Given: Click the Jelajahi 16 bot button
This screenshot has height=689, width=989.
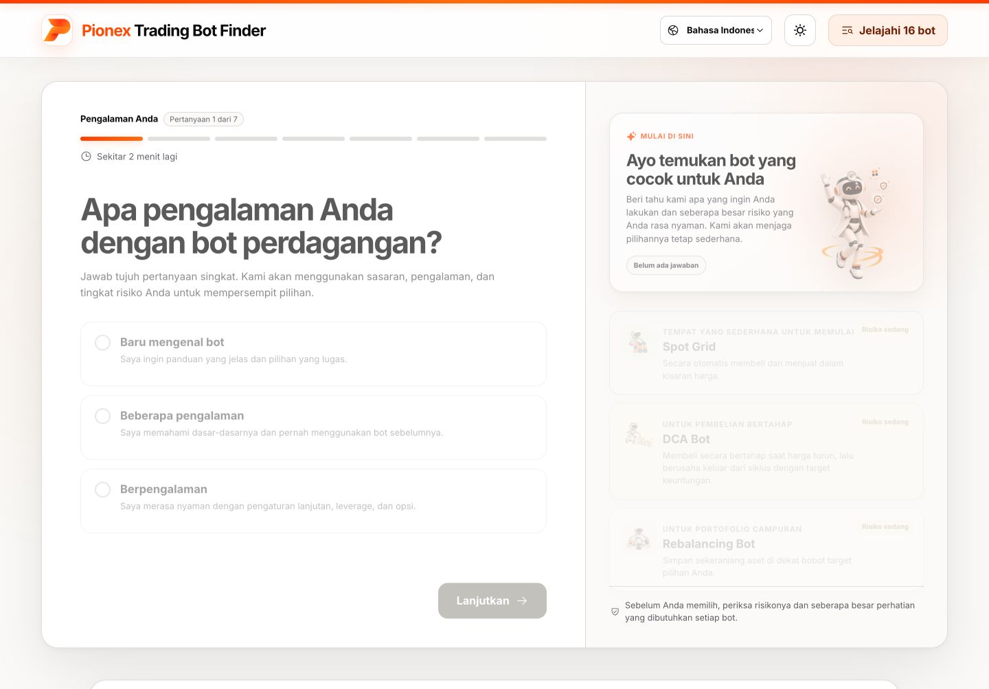Looking at the screenshot, I should 887,30.
